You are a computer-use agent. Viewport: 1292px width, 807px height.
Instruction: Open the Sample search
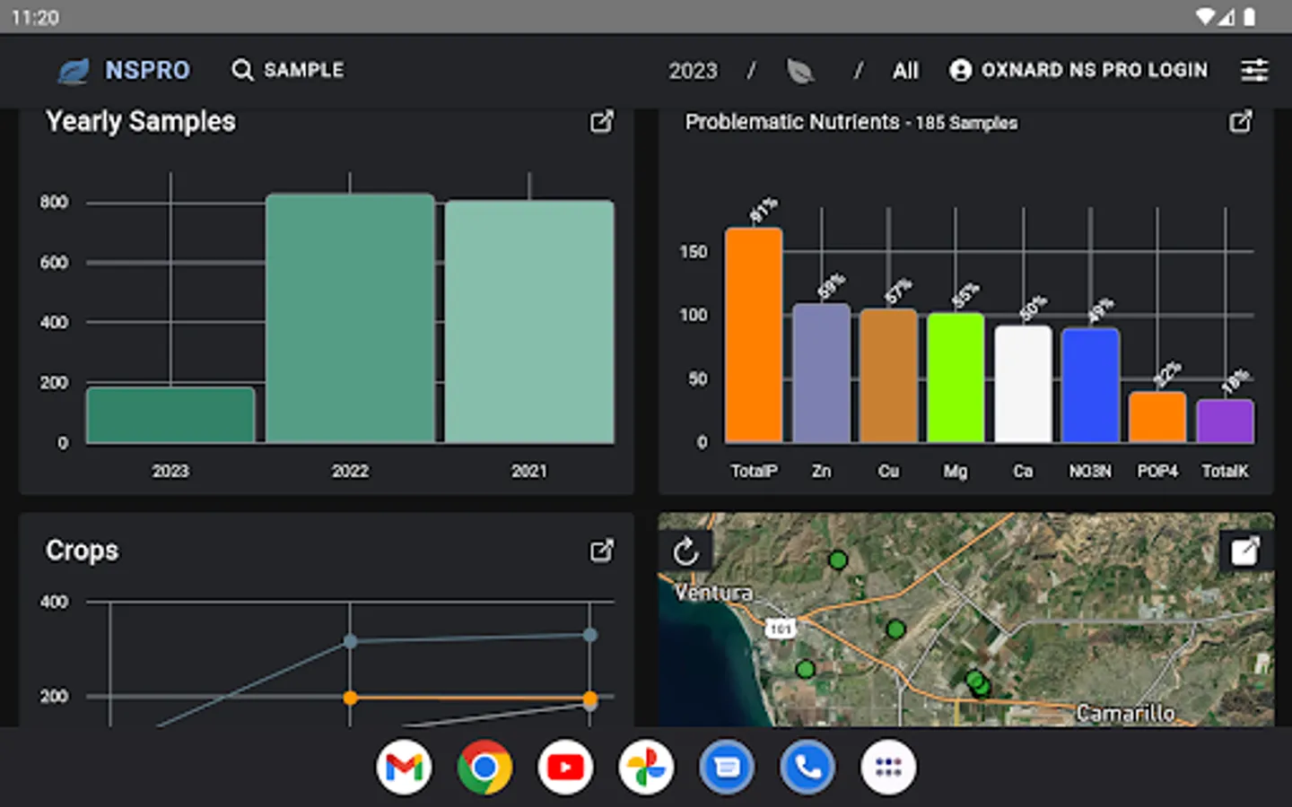pyautogui.click(x=287, y=70)
